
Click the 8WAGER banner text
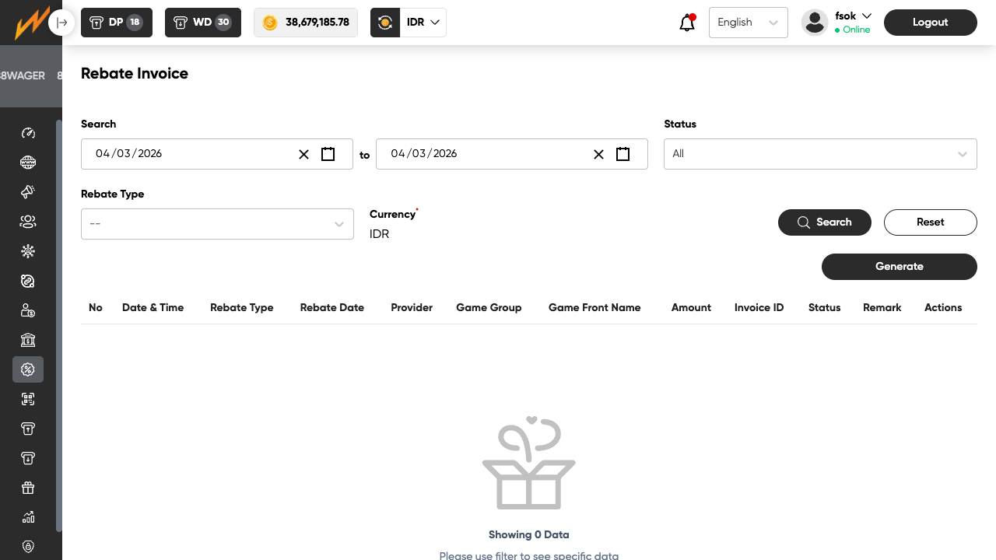pos(23,76)
